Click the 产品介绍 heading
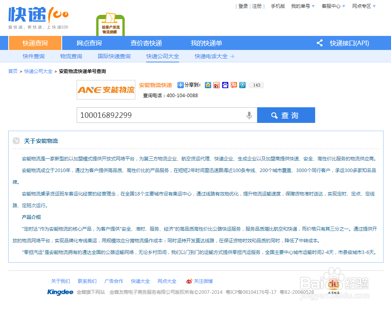 click(31, 217)
